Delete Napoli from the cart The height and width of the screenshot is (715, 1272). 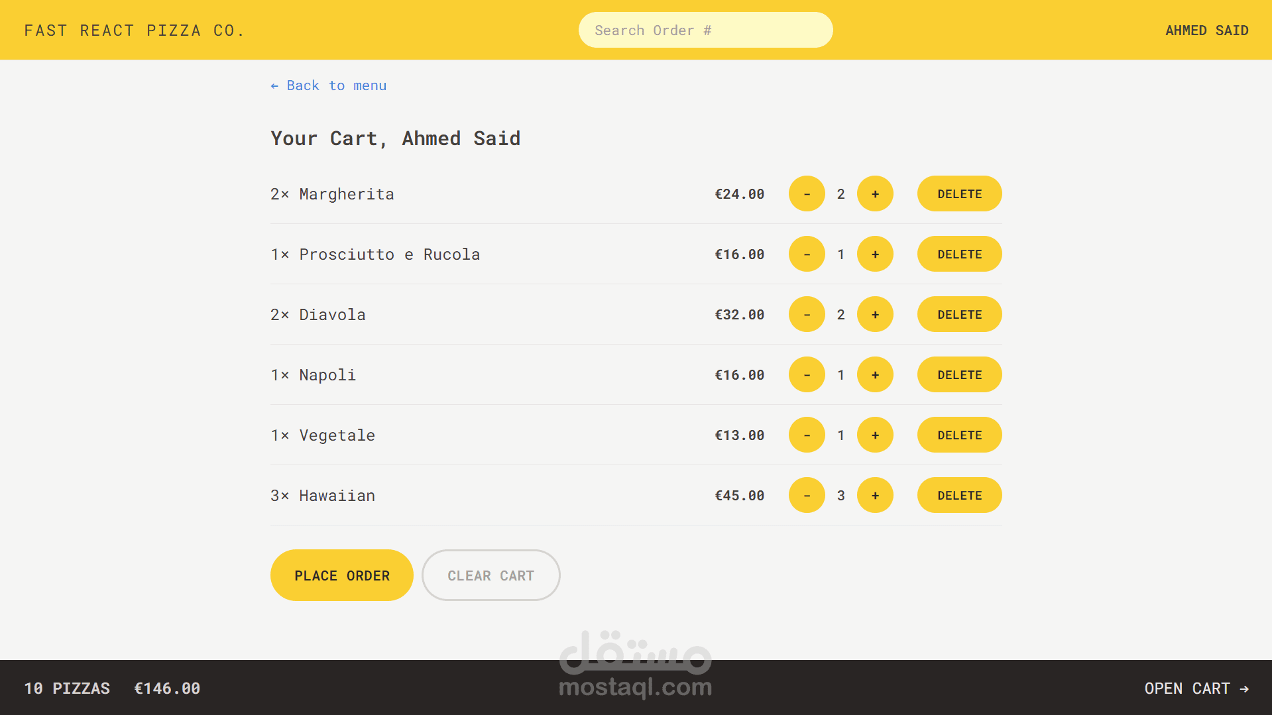[x=959, y=374]
